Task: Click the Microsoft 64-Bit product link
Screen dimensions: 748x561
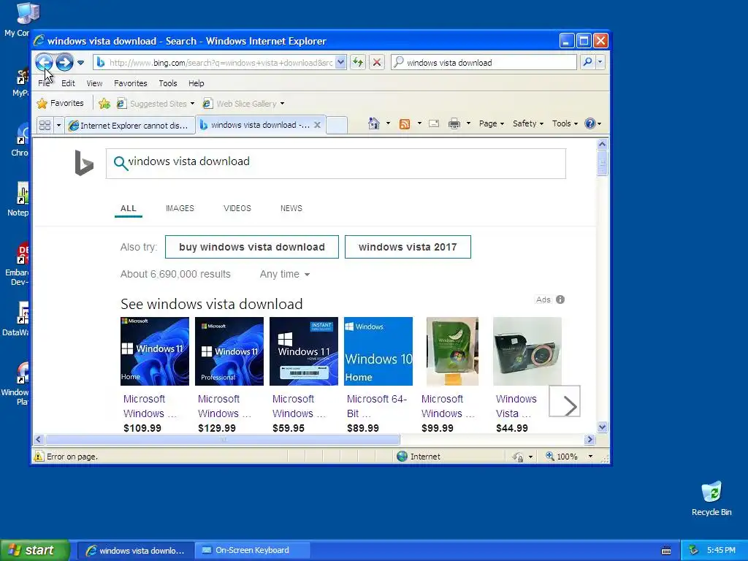Action: [x=377, y=406]
